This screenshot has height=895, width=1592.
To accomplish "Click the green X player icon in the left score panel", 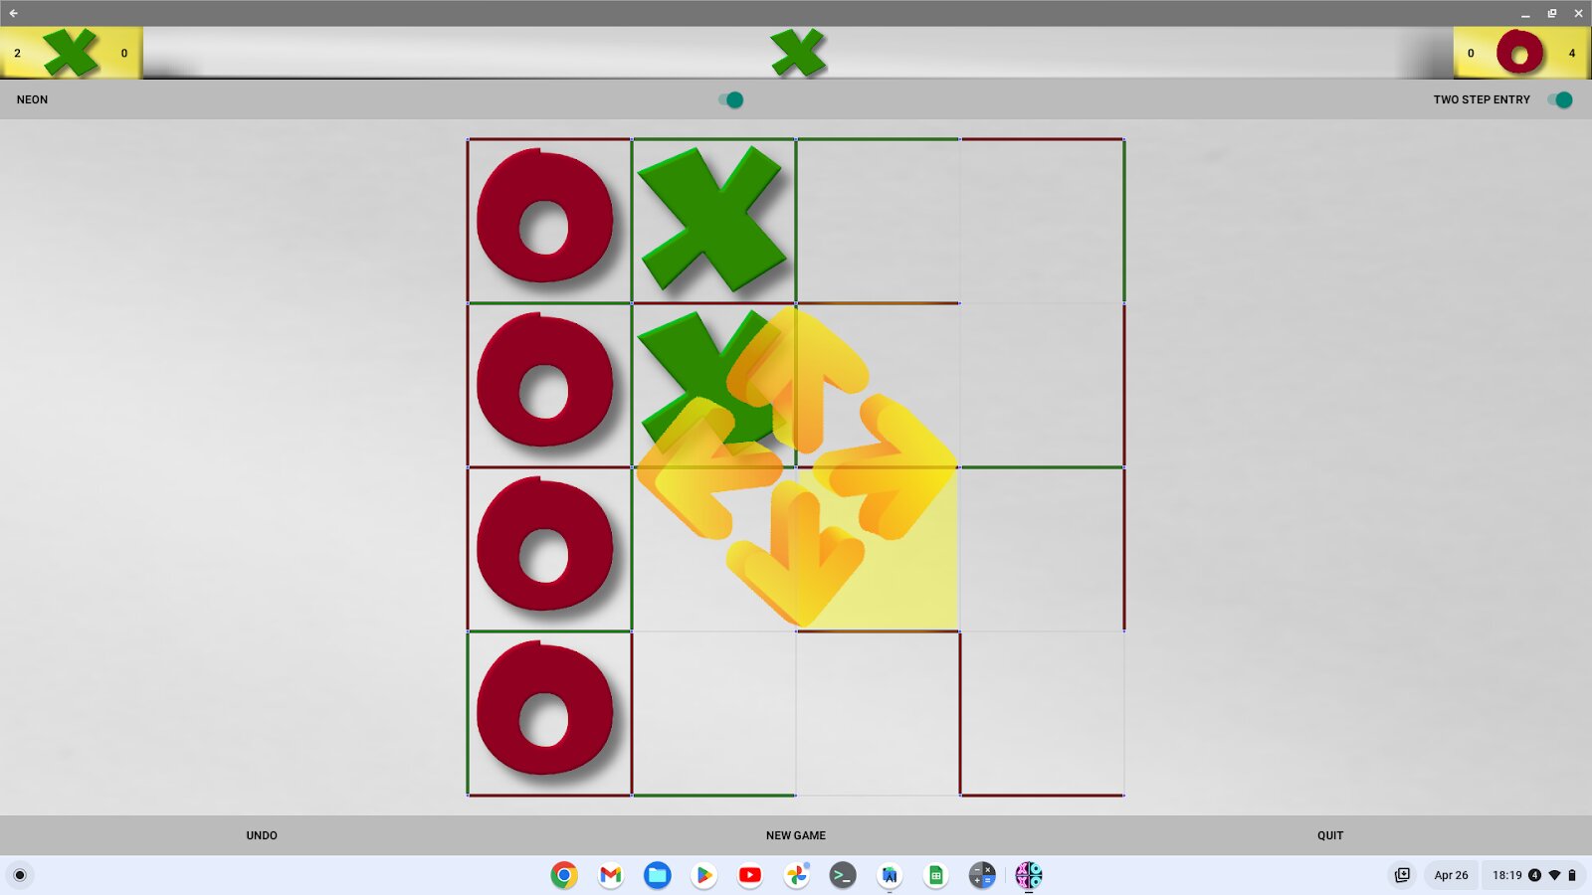I will tap(72, 53).
